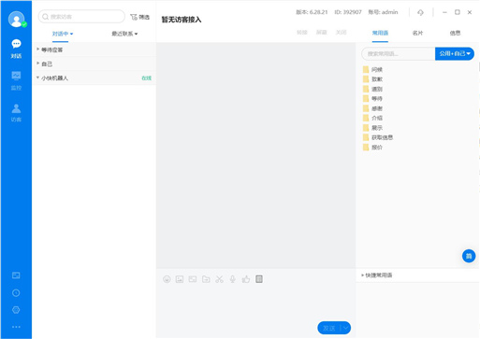
Task: Expand the 快捷常用语 section
Action: pos(376,275)
